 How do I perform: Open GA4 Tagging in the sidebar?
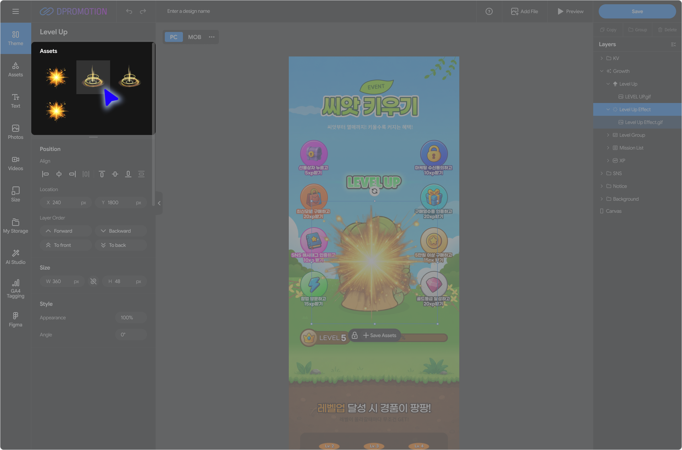point(16,289)
